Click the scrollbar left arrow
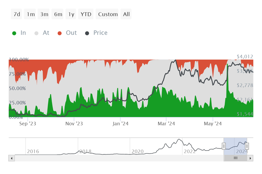The image size is (262, 174). (x=11, y=158)
